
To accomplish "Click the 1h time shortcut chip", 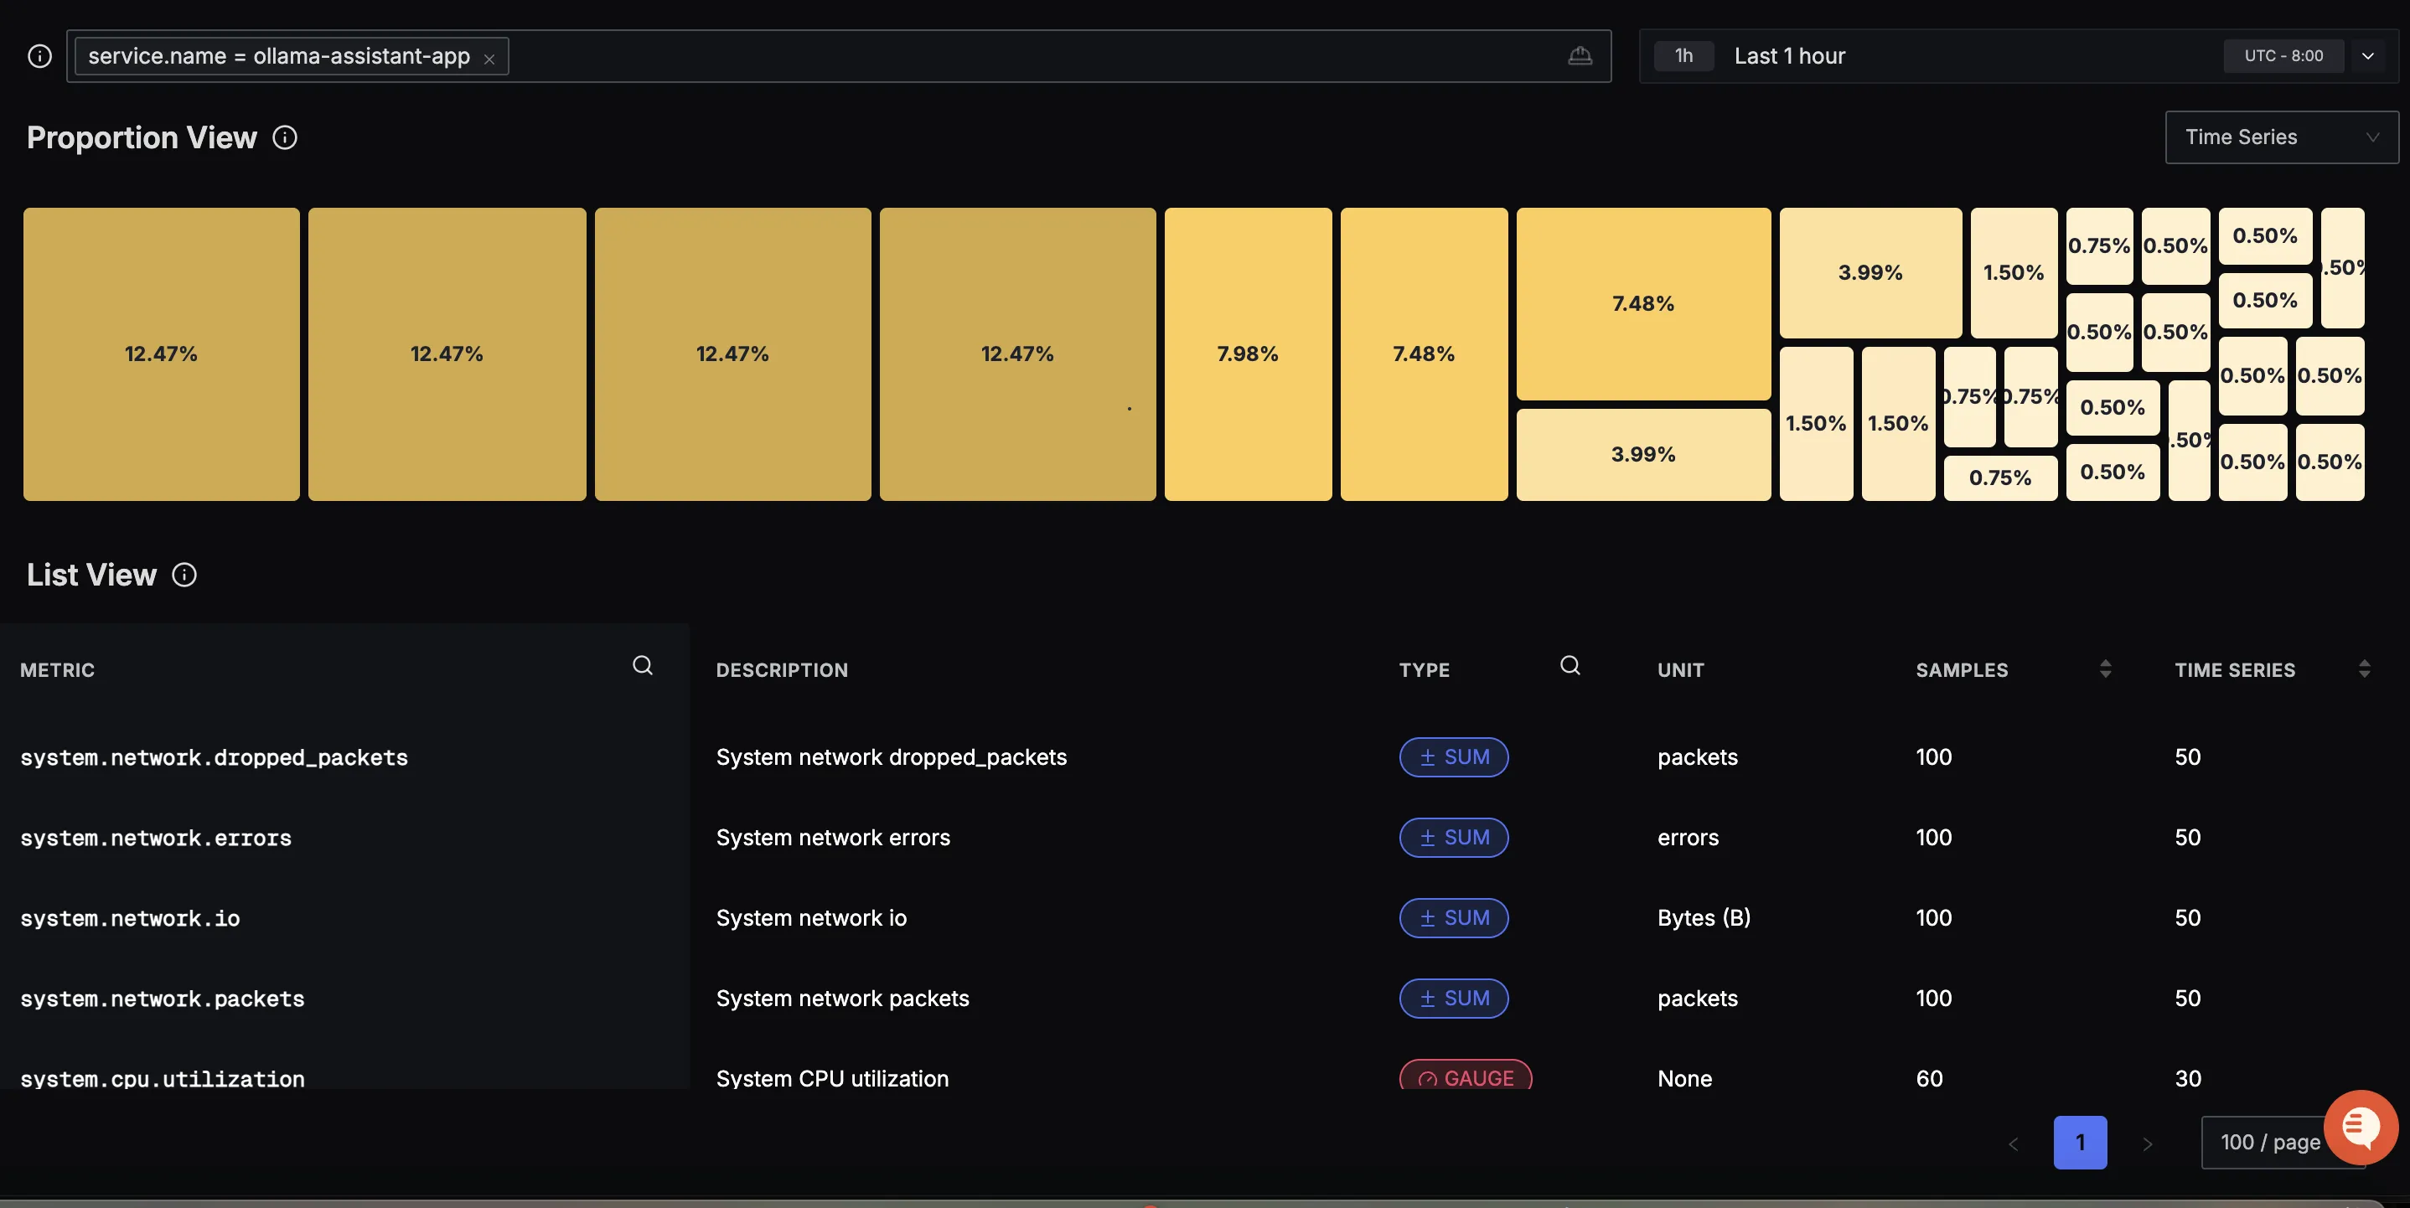I will pos(1683,56).
